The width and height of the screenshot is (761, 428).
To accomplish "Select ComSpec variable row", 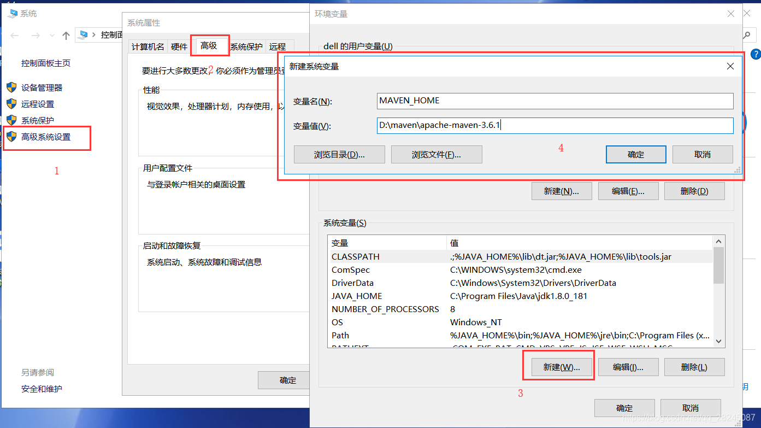I will pos(521,269).
